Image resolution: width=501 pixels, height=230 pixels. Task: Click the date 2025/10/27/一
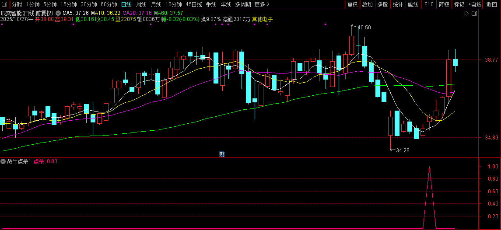17,20
